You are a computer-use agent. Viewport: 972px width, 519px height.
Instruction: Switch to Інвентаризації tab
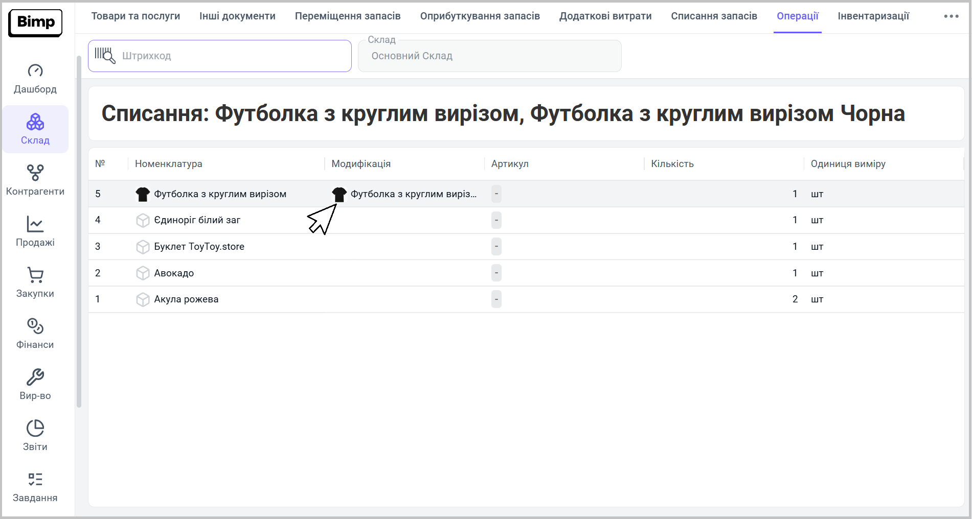(873, 16)
